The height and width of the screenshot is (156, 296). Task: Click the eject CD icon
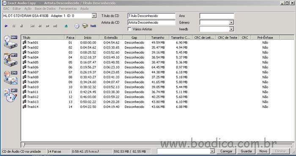tap(66, 26)
